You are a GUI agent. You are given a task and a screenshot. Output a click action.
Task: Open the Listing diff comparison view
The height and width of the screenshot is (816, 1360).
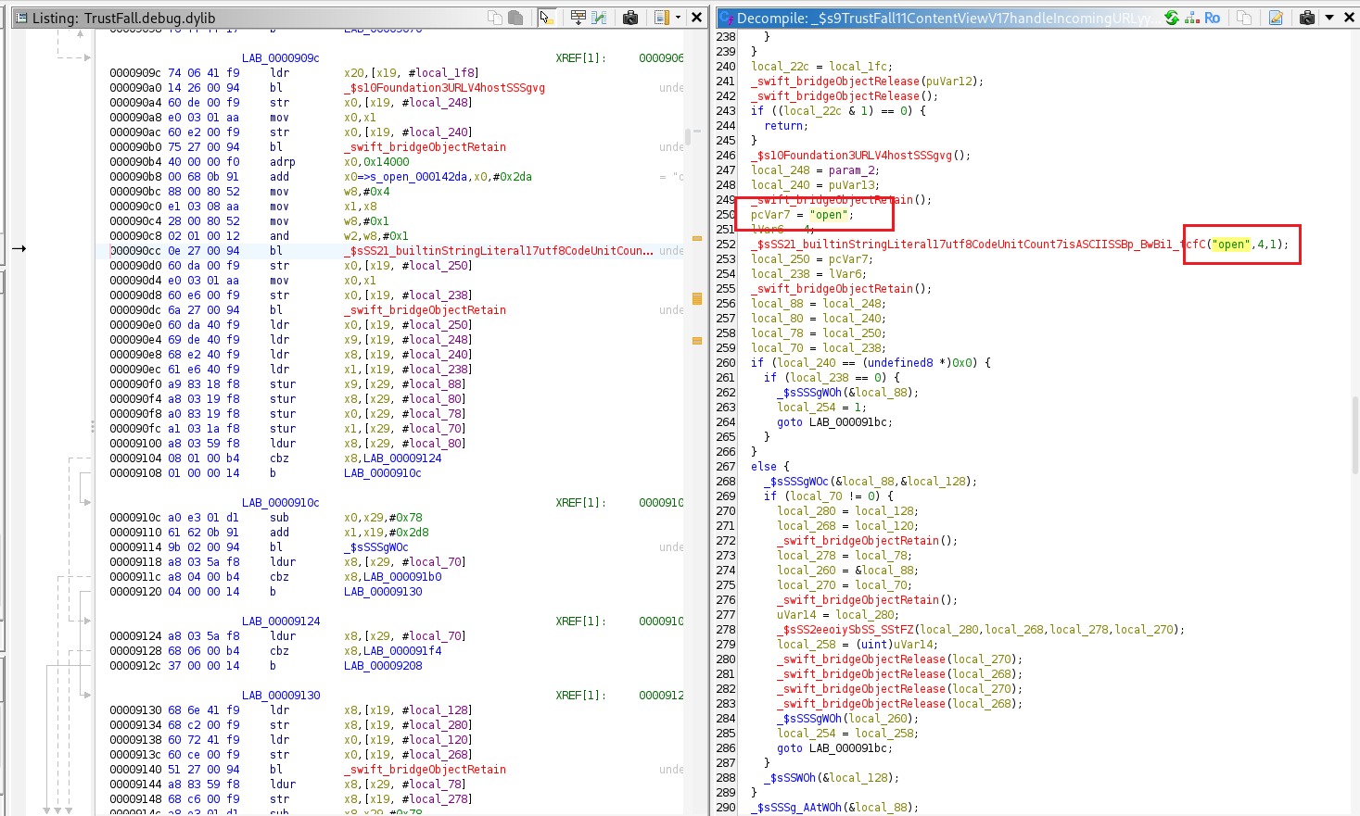[x=599, y=18]
